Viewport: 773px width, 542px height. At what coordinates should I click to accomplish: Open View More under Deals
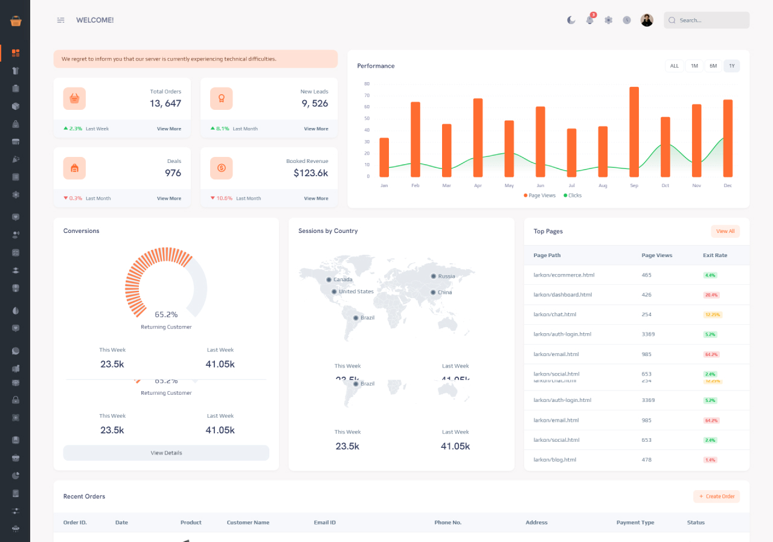tap(169, 198)
